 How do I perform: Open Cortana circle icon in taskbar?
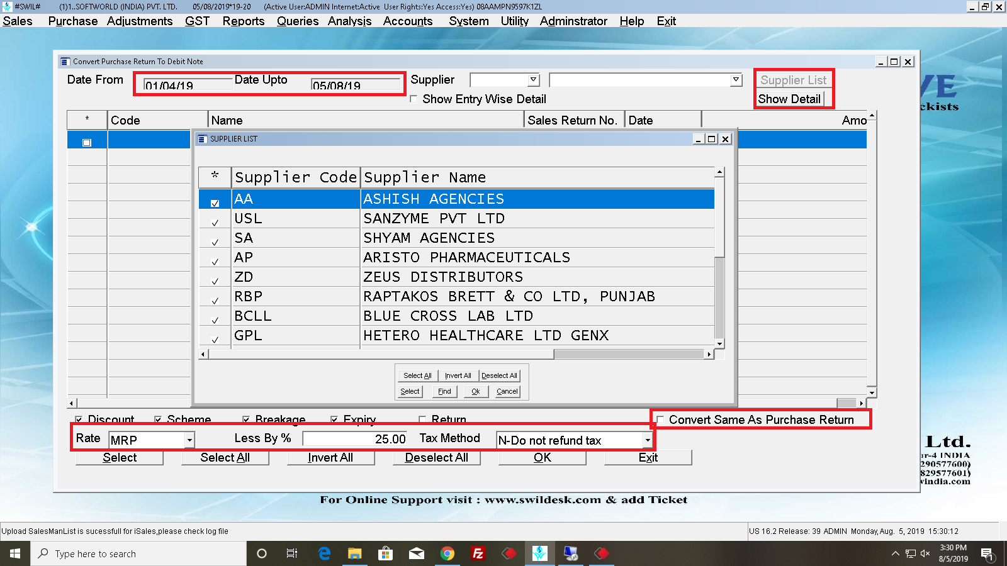coord(262,553)
